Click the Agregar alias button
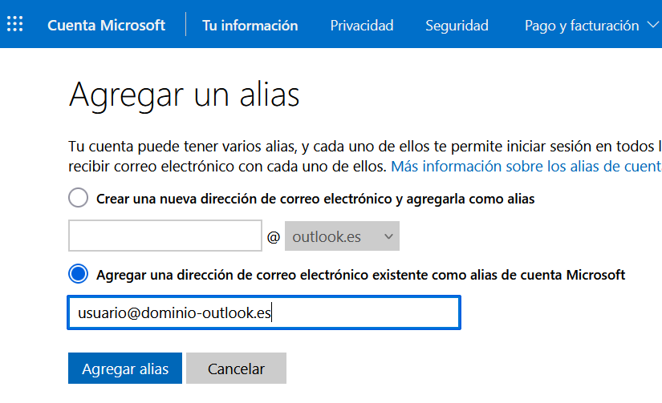 pos(125,369)
